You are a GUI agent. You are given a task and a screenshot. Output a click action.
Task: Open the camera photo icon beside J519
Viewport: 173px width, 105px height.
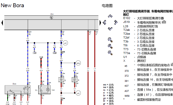[164, 22]
